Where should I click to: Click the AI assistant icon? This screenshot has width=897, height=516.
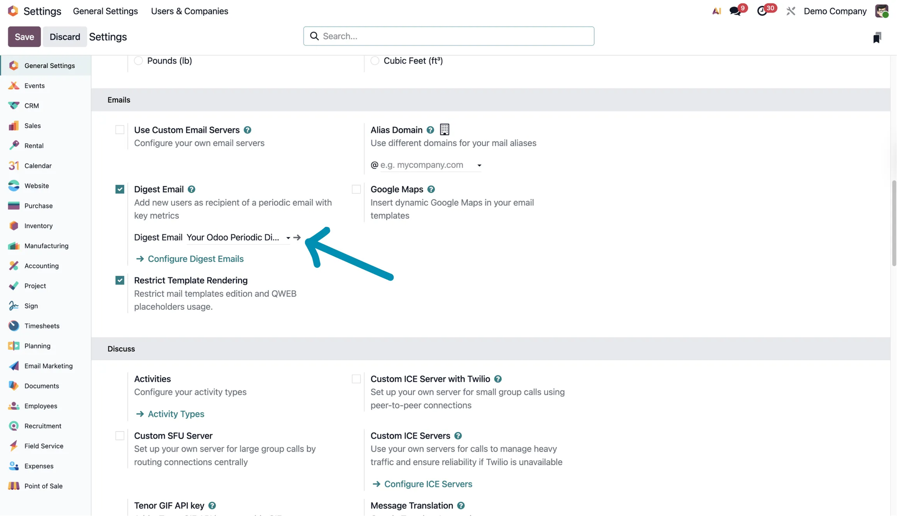click(x=716, y=11)
